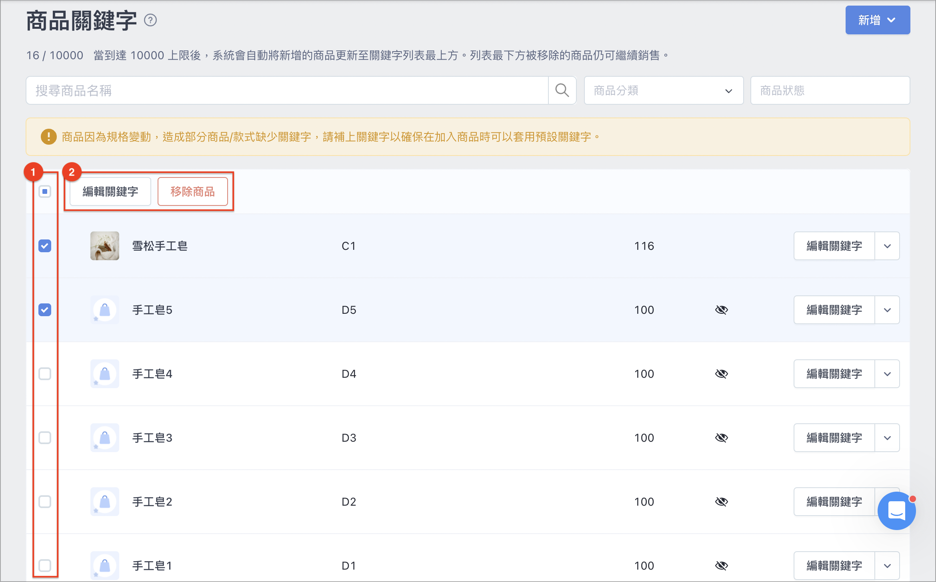This screenshot has width=936, height=582.
Task: Click hidden eye icon for 手工皂4
Action: [722, 374]
